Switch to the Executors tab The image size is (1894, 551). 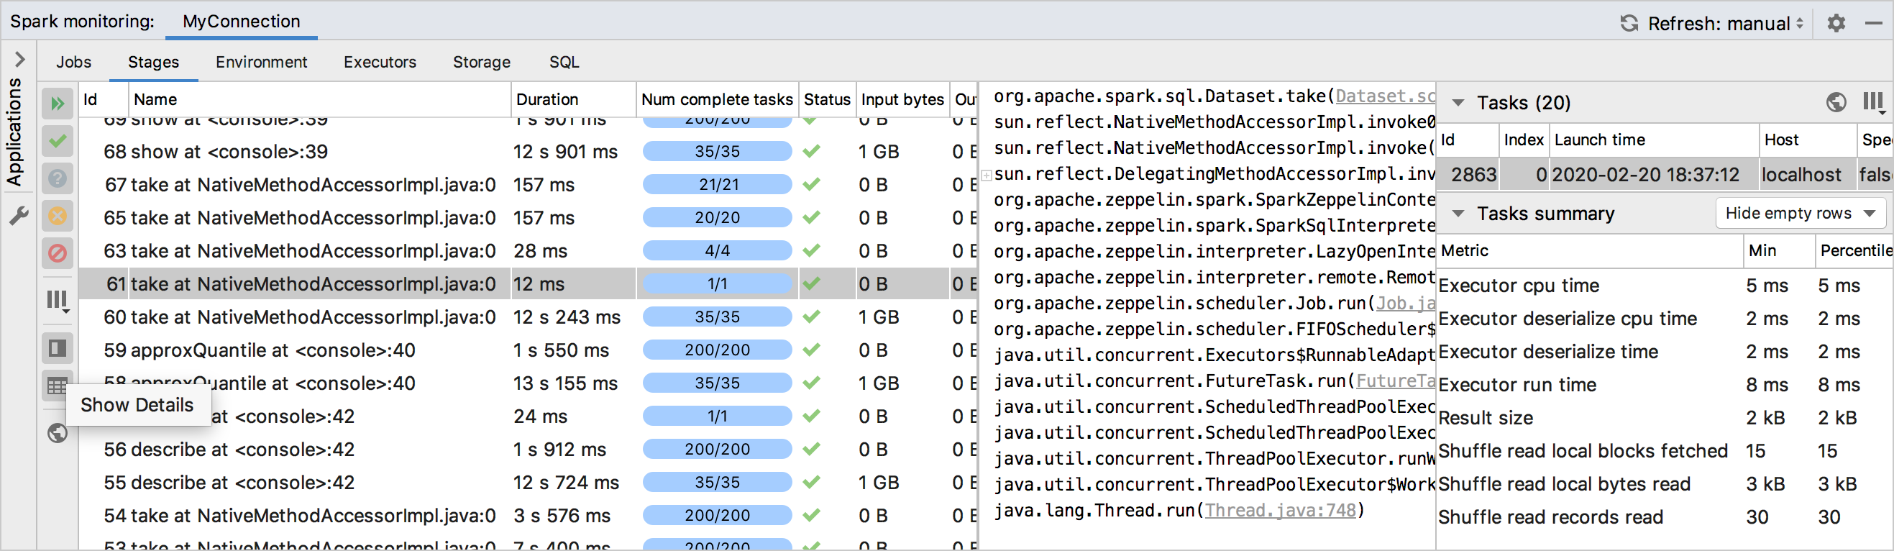pyautogui.click(x=380, y=63)
